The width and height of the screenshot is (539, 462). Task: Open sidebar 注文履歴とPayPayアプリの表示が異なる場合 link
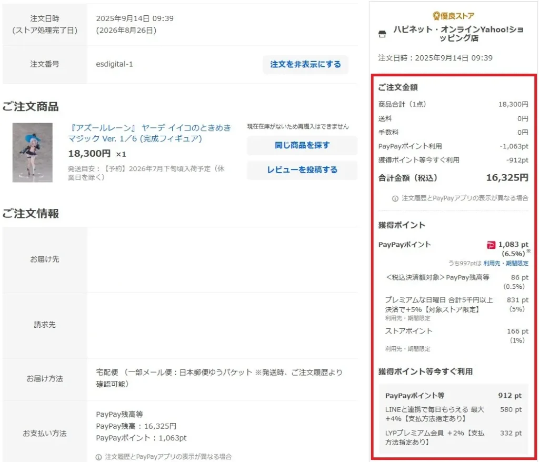[465, 198]
